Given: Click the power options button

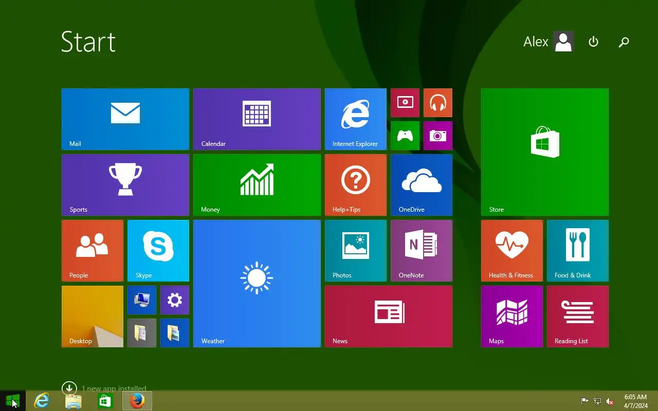Looking at the screenshot, I should (593, 42).
